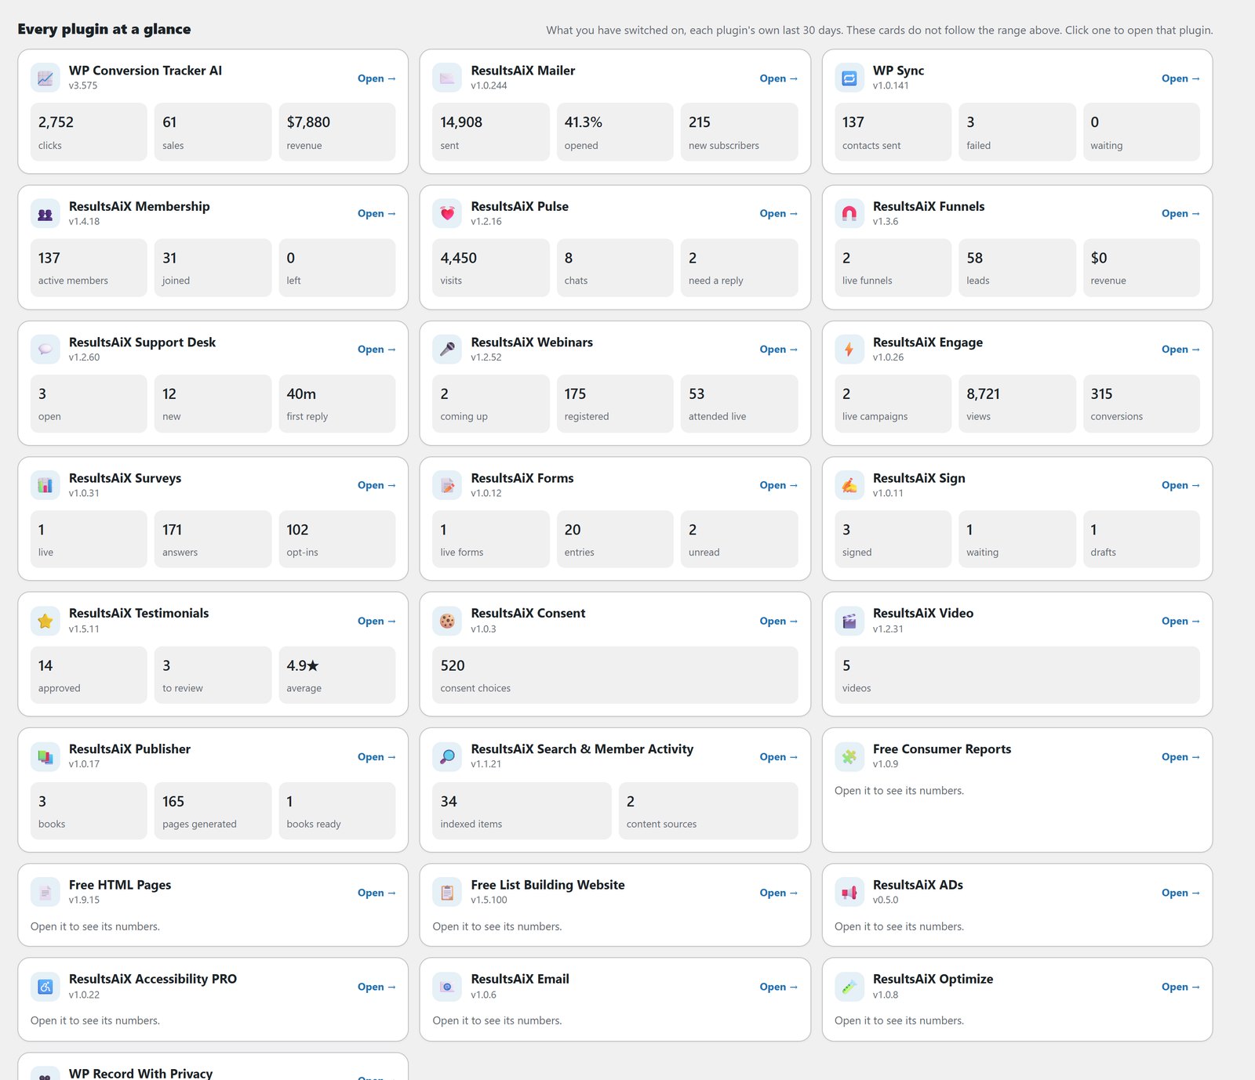Click the Every plugin at a glance heading
This screenshot has width=1255, height=1080.
tap(104, 29)
